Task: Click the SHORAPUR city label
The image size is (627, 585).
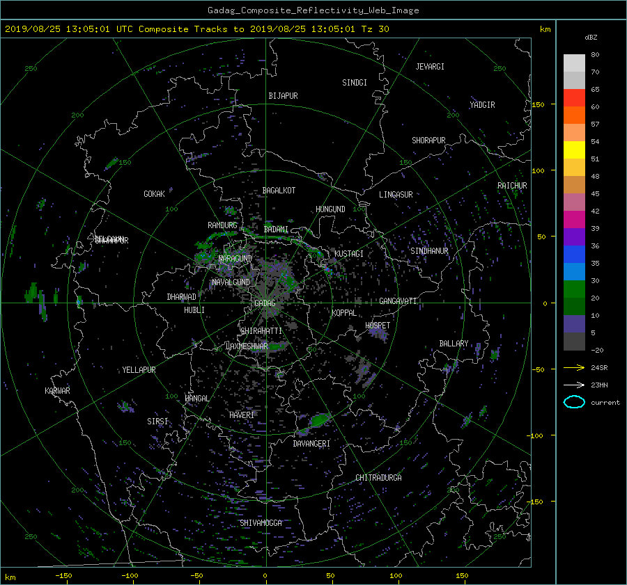Action: (x=428, y=140)
